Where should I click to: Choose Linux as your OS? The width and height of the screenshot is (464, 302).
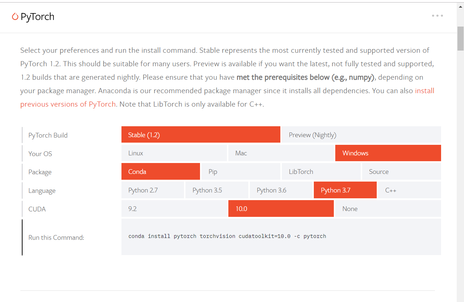tap(174, 153)
